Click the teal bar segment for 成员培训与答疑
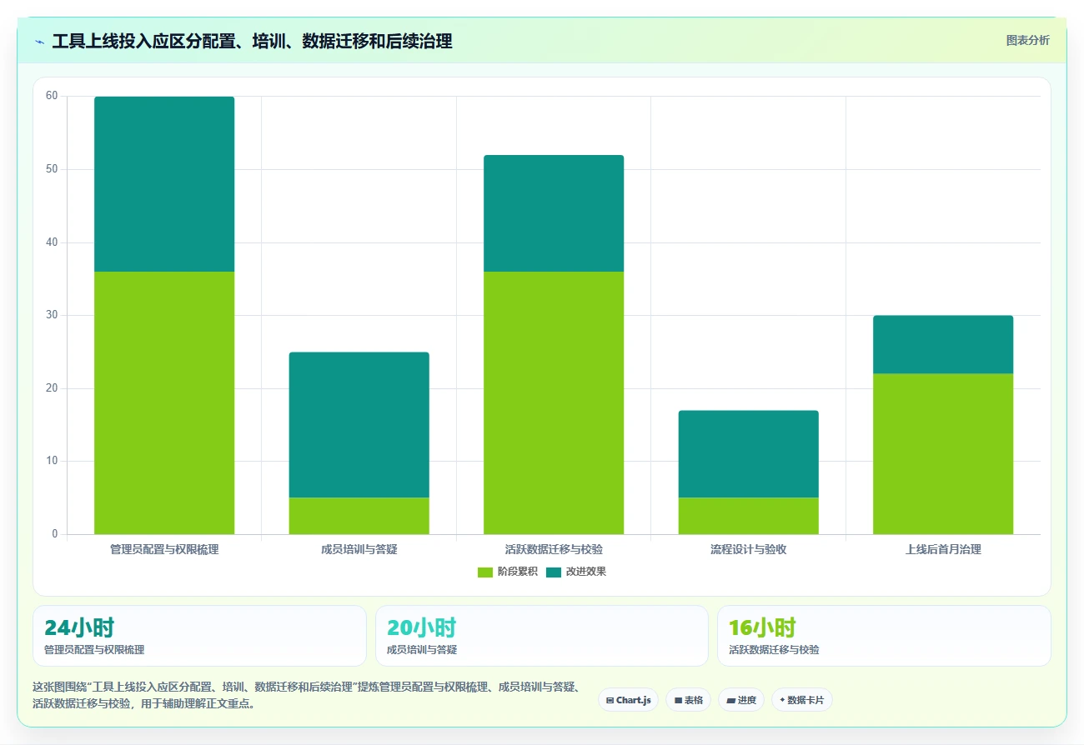The width and height of the screenshot is (1084, 745). click(x=359, y=425)
